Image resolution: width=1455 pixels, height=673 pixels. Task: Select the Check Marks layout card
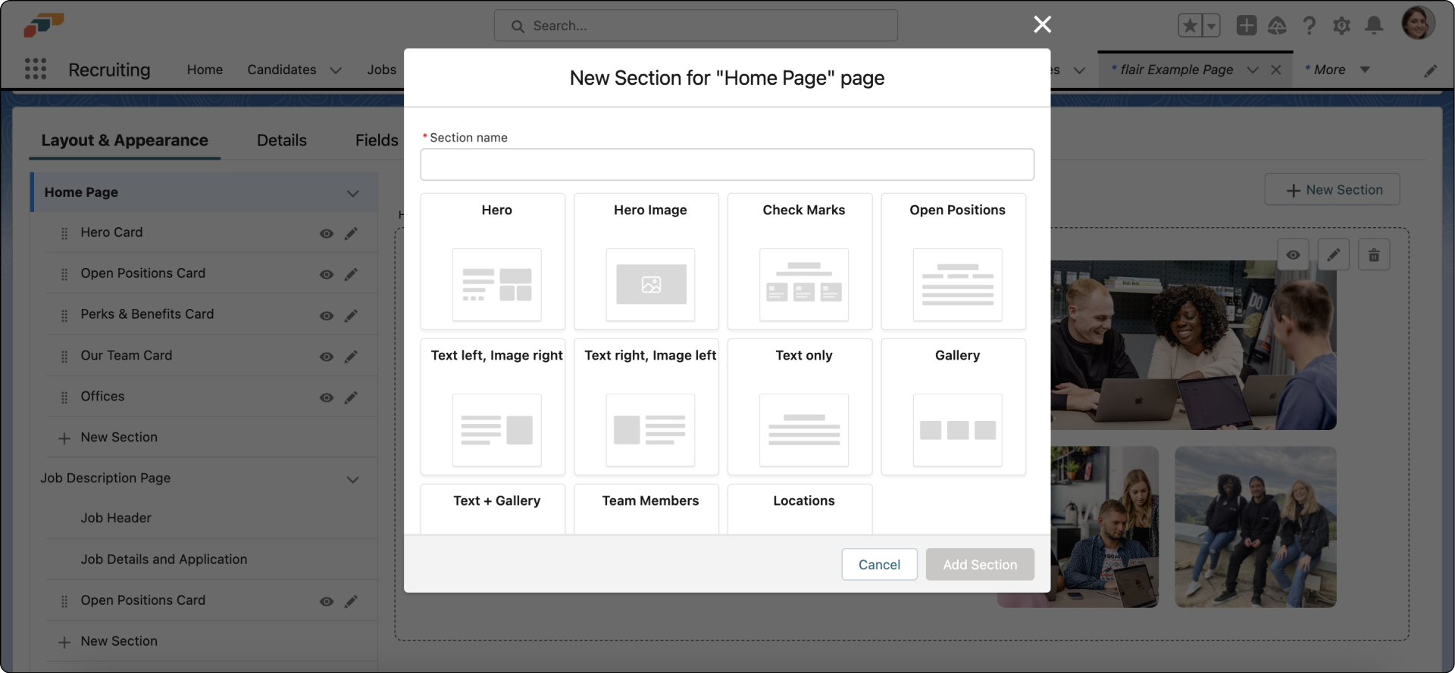click(x=800, y=261)
